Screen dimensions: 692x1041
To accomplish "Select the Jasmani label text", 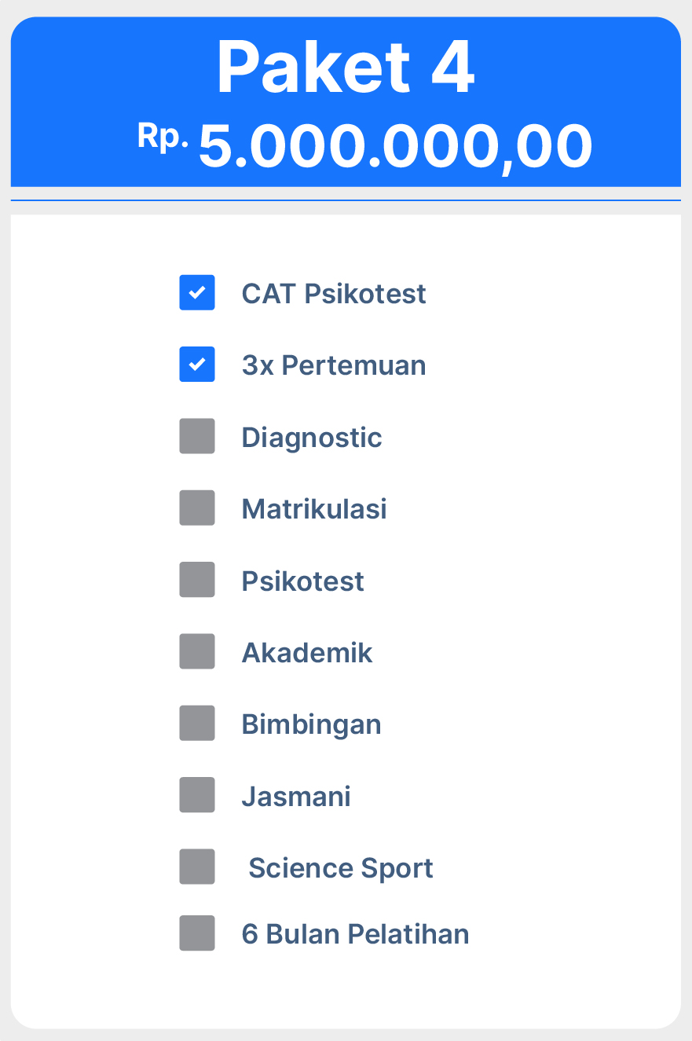I will pos(296,797).
